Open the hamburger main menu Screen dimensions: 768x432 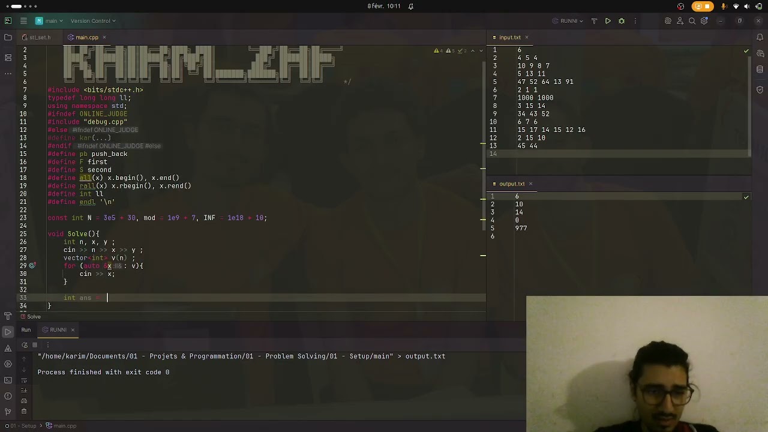(x=23, y=21)
